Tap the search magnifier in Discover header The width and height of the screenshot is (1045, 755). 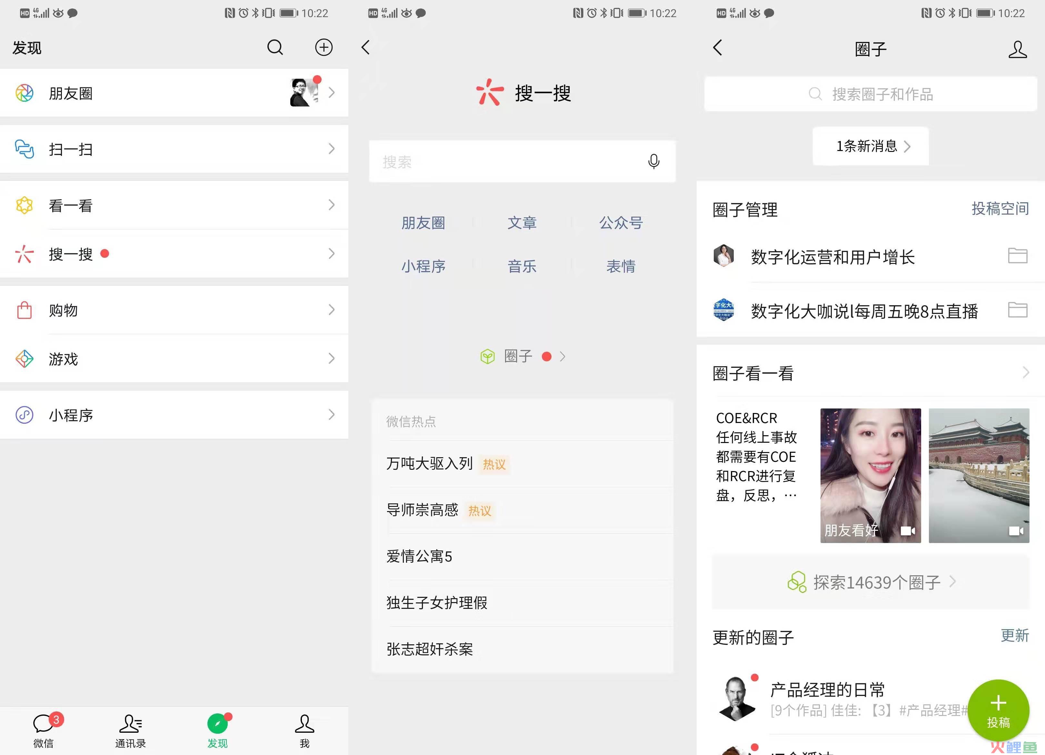pos(275,47)
